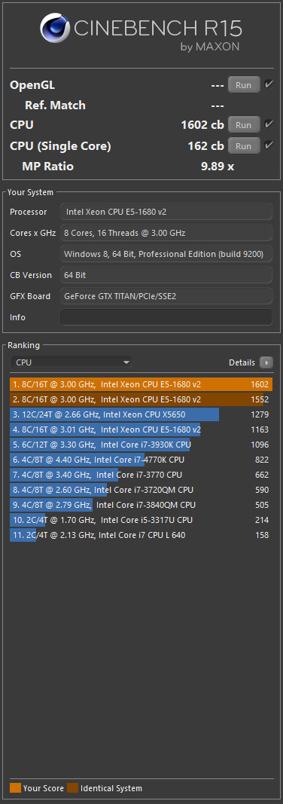Viewport: 283px width, 804px height.
Task: Click the OS field Windows 8
Action: [x=166, y=254]
